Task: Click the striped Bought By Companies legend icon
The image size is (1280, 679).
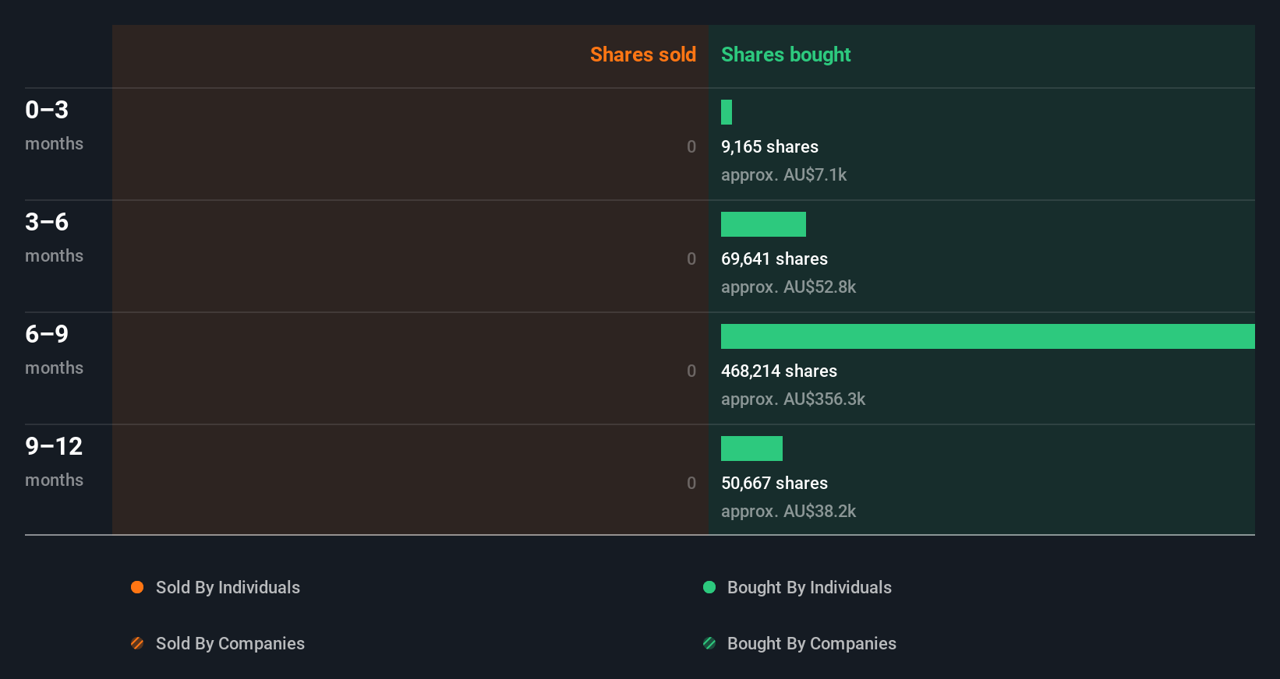Action: 709,643
